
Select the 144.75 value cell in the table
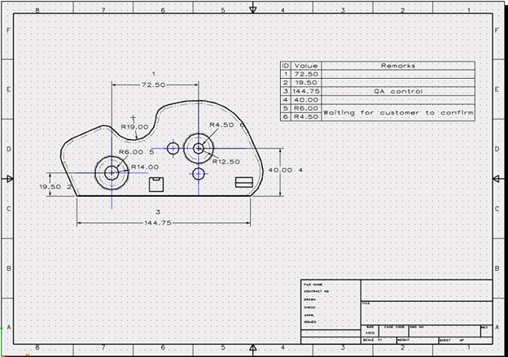point(306,91)
